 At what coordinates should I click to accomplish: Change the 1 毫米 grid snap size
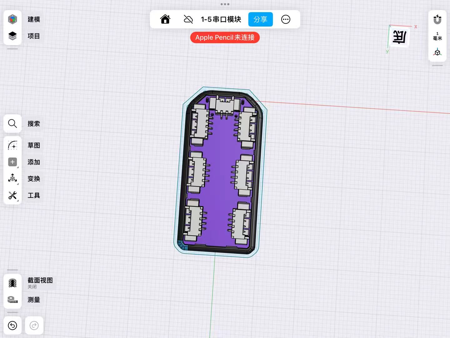437,36
